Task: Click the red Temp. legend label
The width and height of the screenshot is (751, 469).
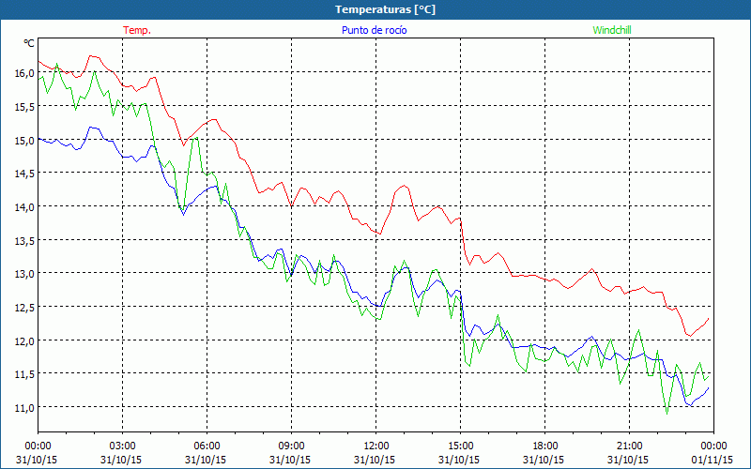Action: 137,30
